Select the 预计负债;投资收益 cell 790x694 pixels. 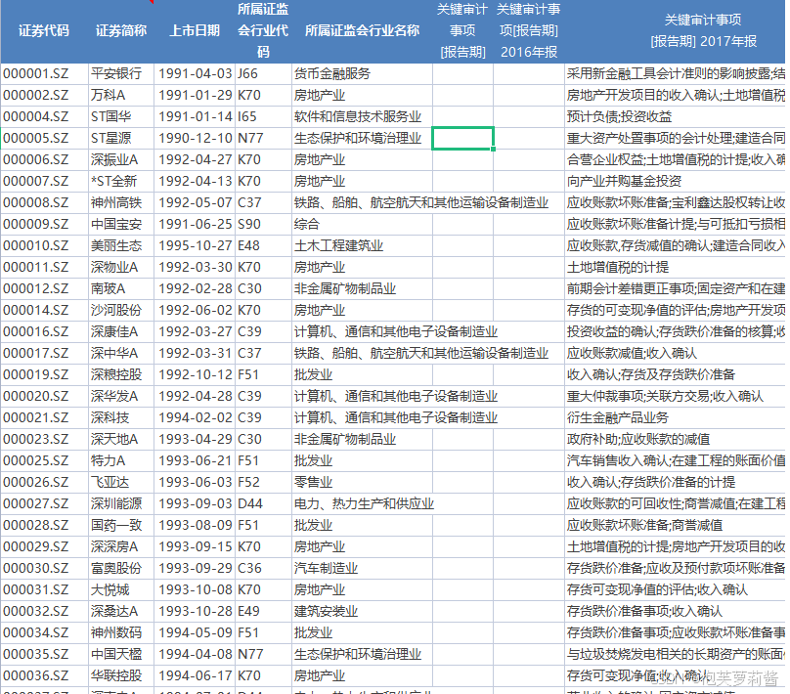(x=675, y=117)
